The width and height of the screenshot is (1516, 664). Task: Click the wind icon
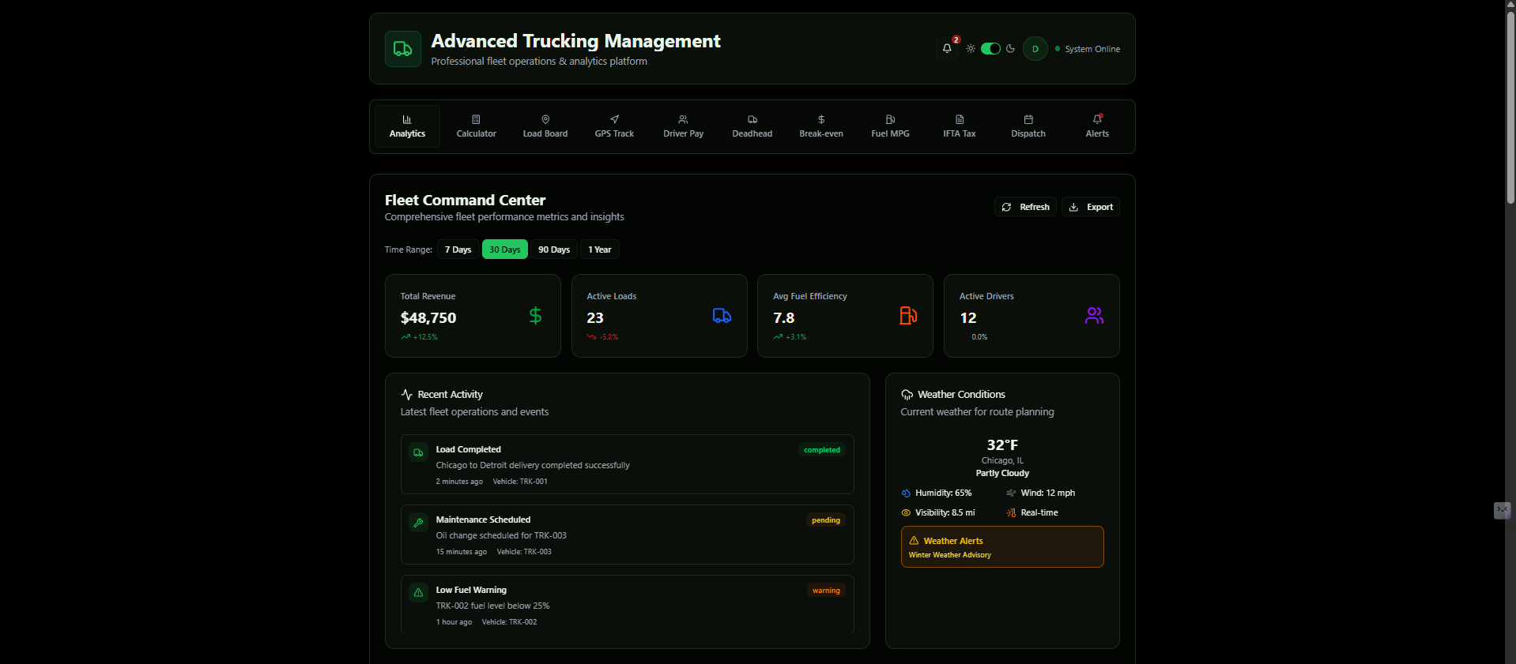click(x=1011, y=493)
